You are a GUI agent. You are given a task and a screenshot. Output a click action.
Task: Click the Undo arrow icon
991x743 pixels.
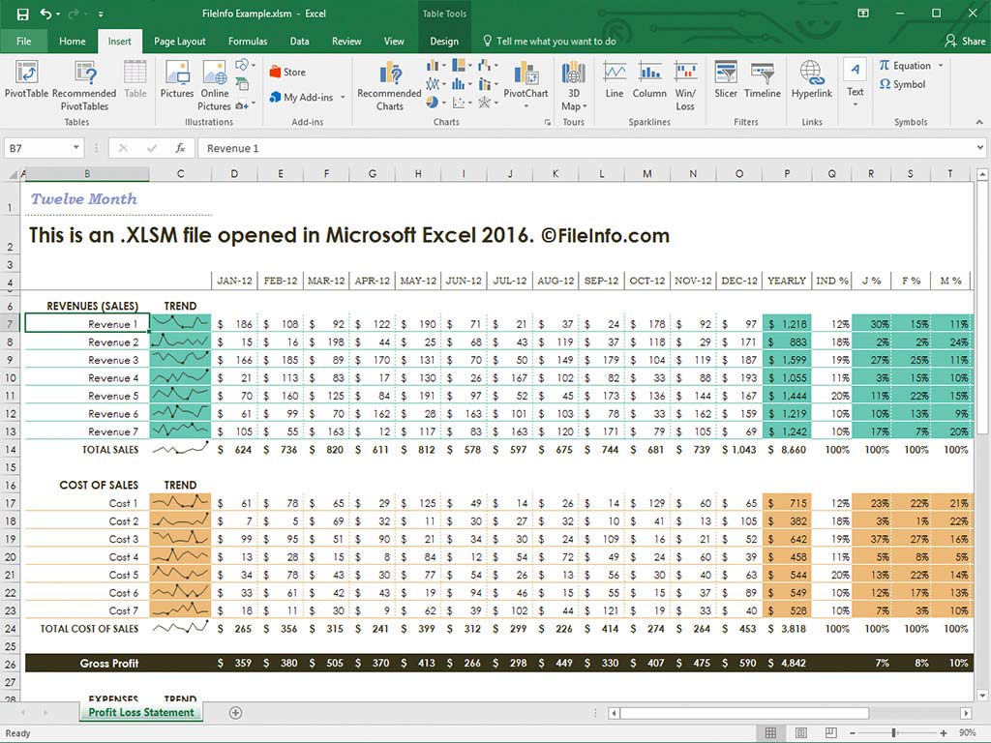click(x=45, y=14)
